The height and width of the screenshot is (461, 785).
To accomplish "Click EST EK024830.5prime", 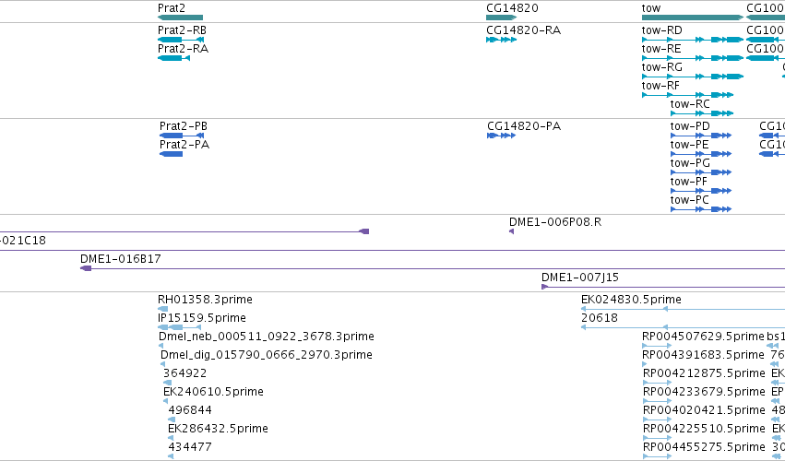I will pos(683,309).
